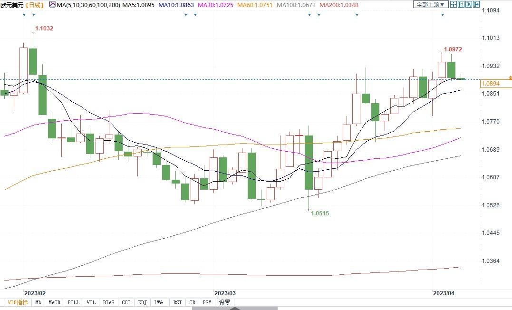
Task: Click the rightmost chart tool icon with arrow
Action: click(x=476, y=5)
